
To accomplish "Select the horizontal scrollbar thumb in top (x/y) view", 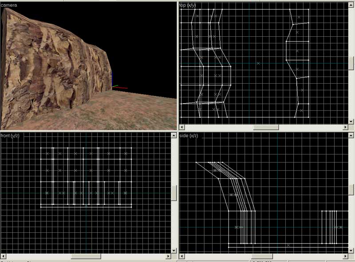I will point(266,127).
